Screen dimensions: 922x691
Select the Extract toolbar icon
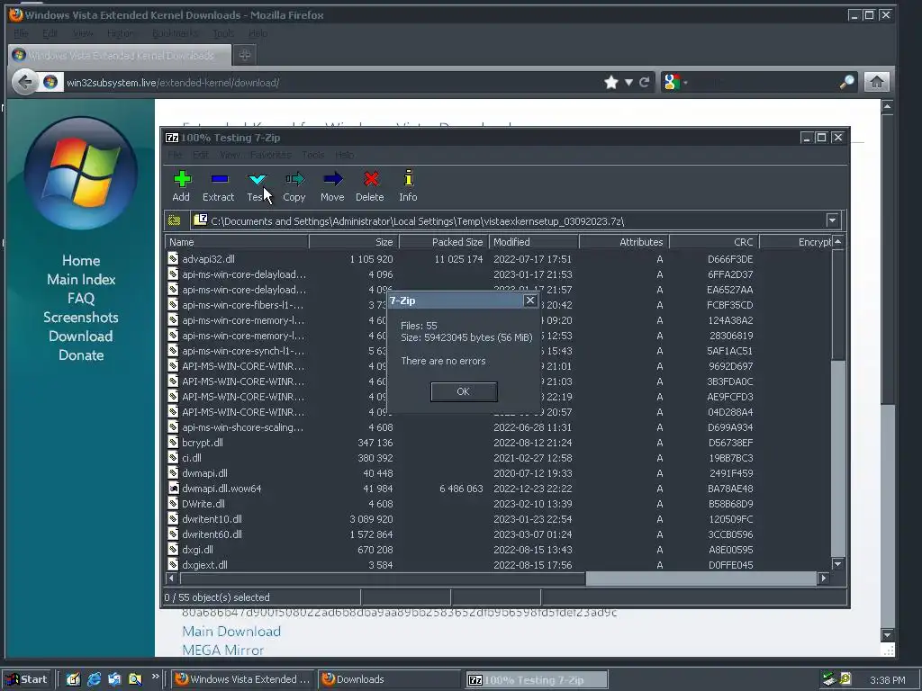220,179
